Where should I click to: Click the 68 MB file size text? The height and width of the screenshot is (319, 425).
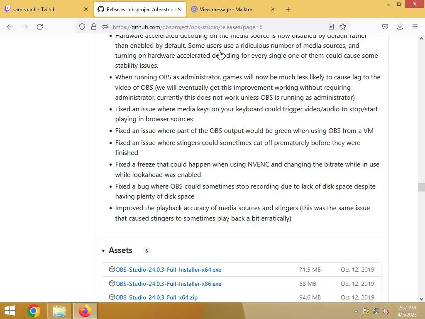(x=308, y=284)
